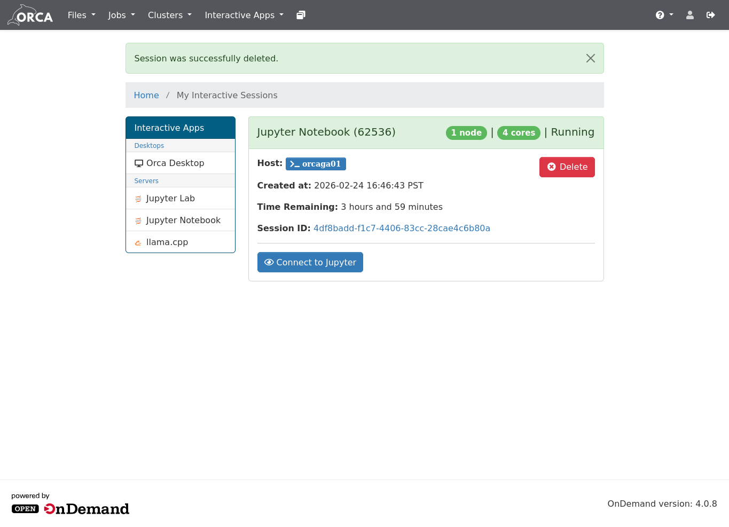Open the Help question mark menu
729x527 pixels.
pos(664,15)
